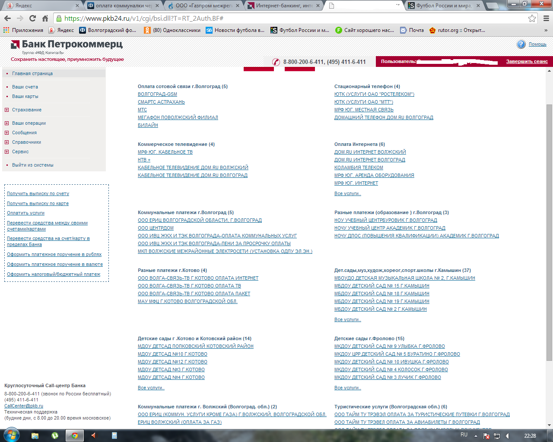
Task: Go back using the browser back arrow
Action: tap(7, 18)
